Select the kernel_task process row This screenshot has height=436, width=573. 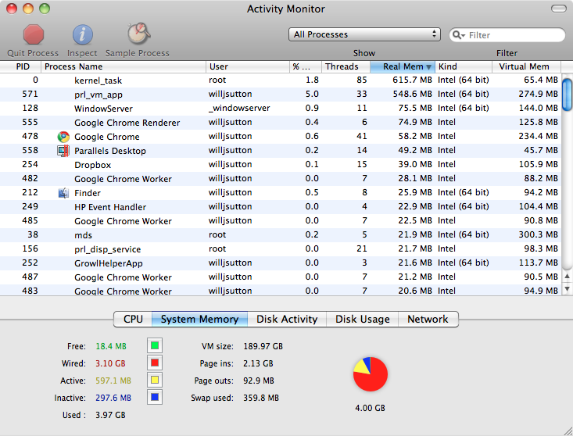(x=281, y=80)
